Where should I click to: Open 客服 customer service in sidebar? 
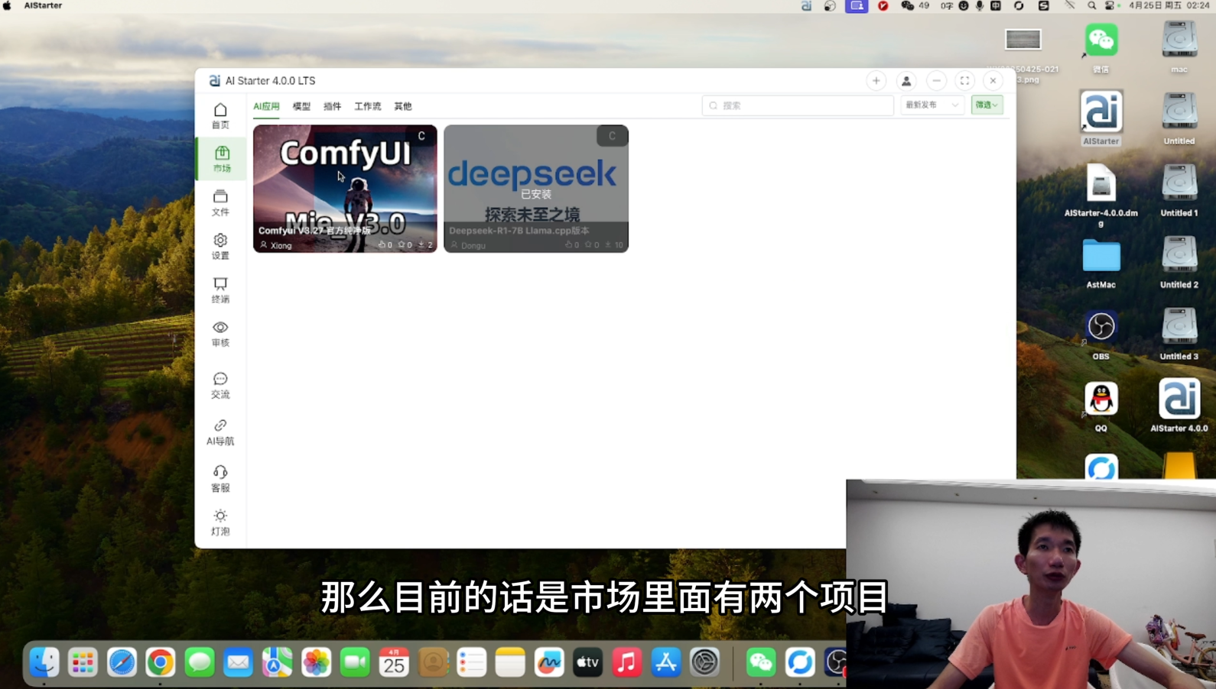click(x=220, y=478)
